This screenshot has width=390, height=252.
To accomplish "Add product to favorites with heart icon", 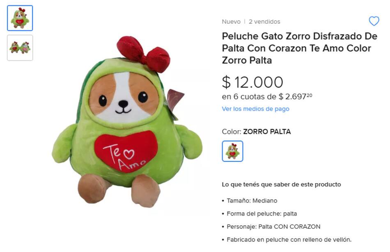I will 374,21.
